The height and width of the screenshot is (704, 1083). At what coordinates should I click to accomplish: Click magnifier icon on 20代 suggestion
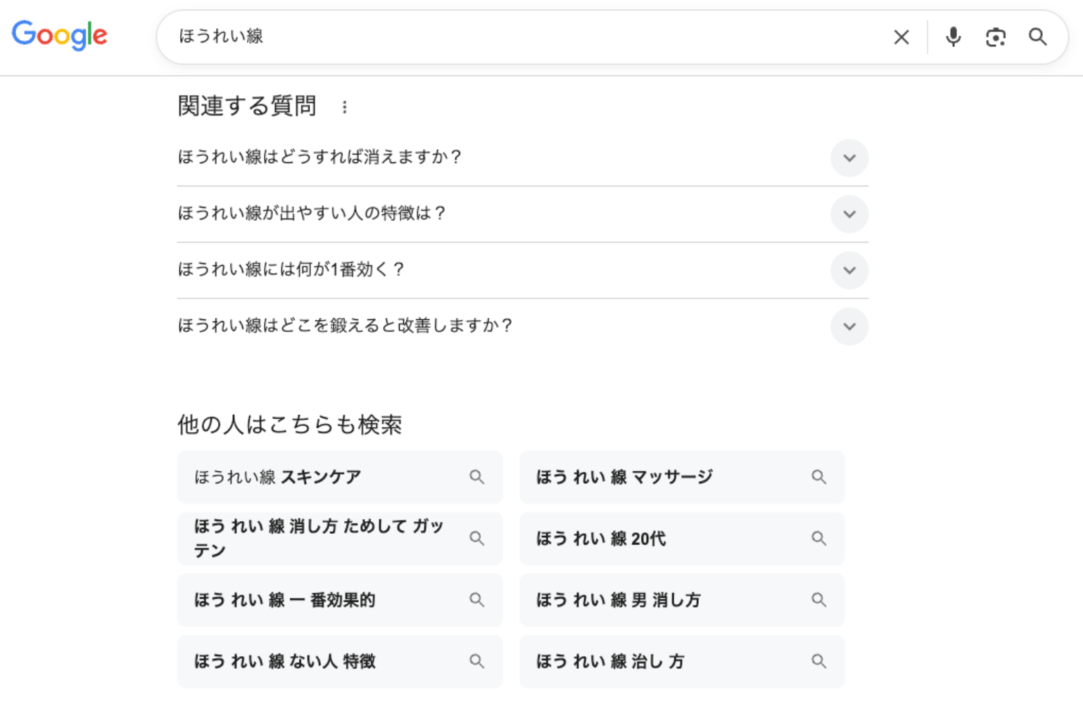pos(818,539)
